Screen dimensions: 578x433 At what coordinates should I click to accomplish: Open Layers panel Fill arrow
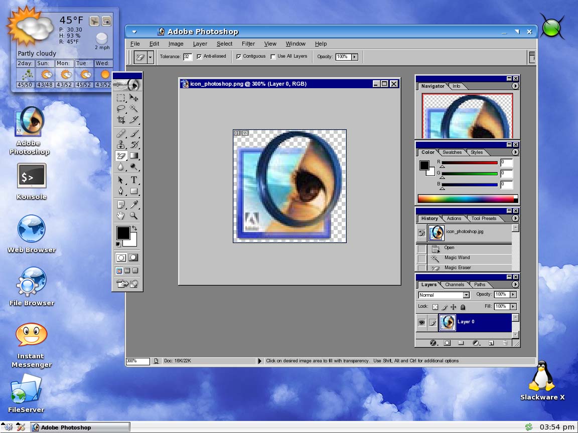(513, 306)
